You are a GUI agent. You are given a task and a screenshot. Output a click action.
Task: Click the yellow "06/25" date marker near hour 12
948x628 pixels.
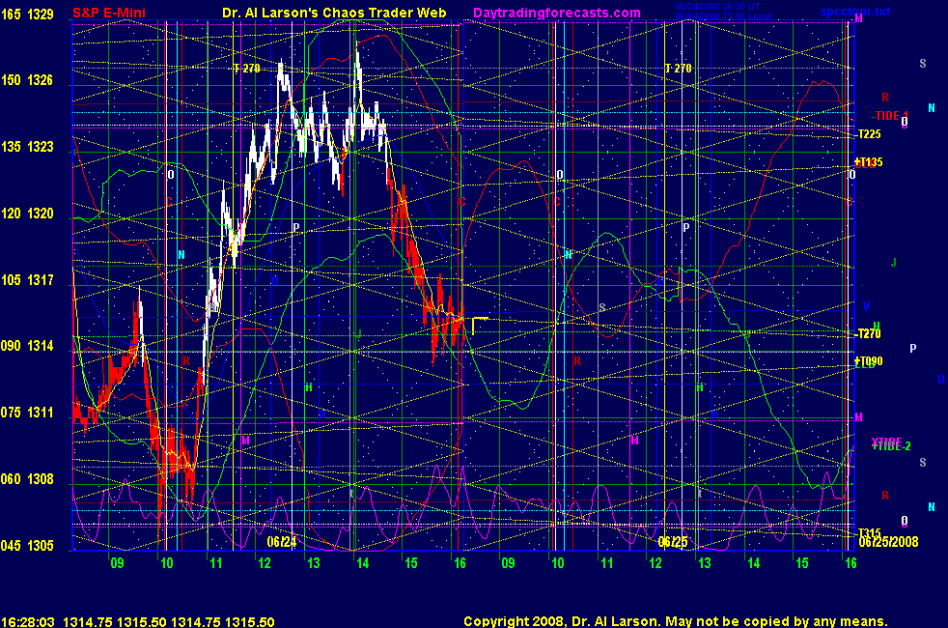point(673,541)
